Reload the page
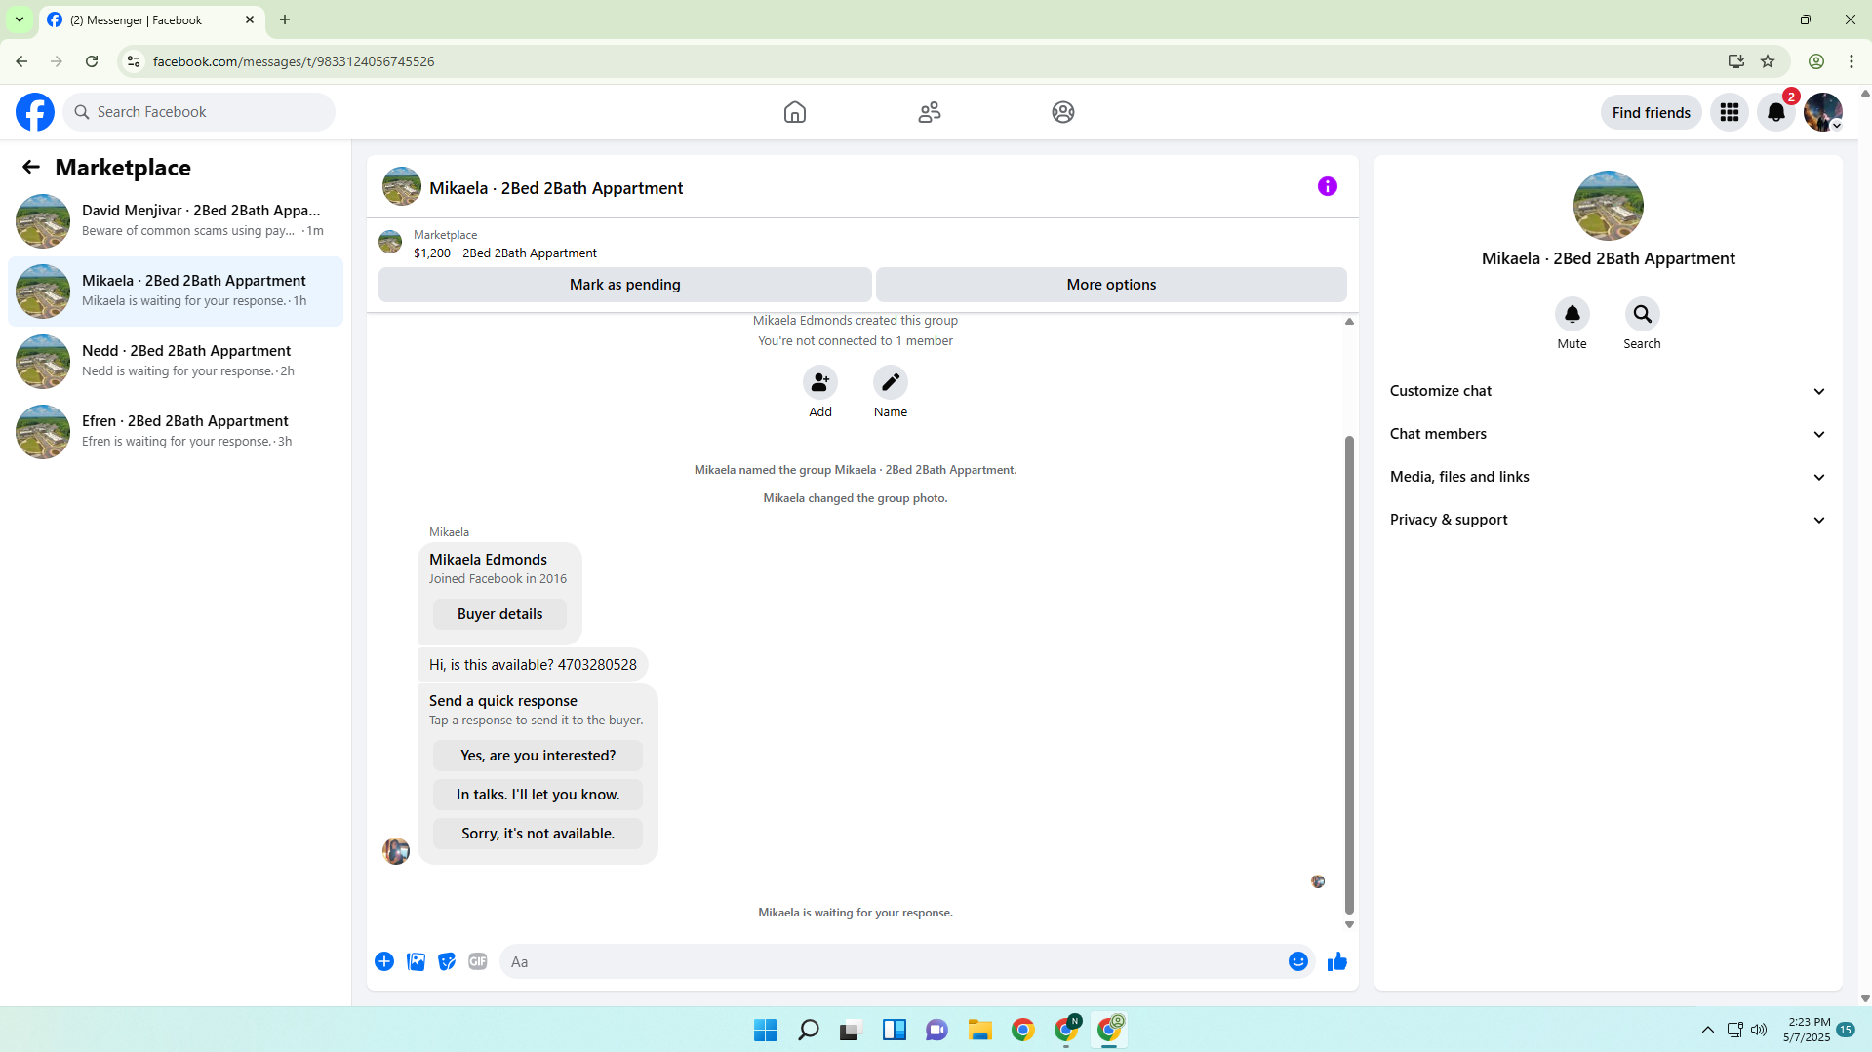Screen dimensions: 1872x1052 coord(92,61)
